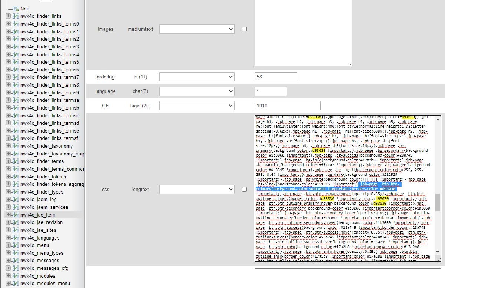Expand the nwk4c_finder_terms_common tree node
This screenshot has width=491, height=288.
(8, 169)
